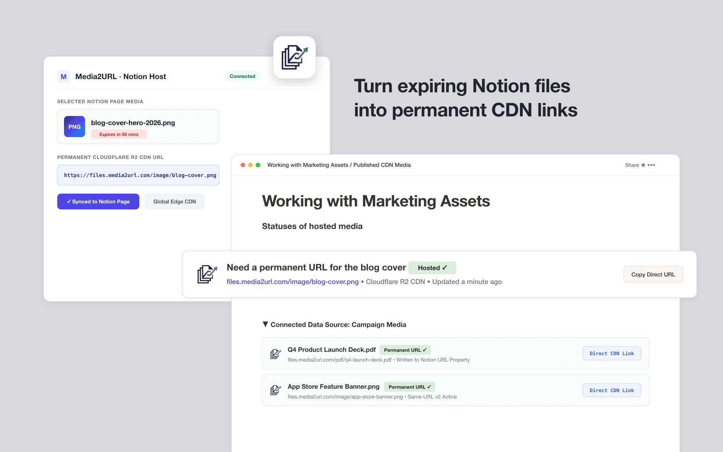This screenshot has width=723, height=452.
Task: Click the files.media2url.com/image/app-store-banner.png text
Action: (x=345, y=397)
